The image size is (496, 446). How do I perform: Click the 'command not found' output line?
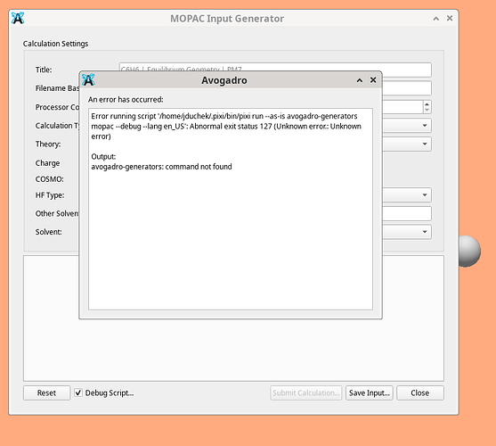tap(162, 167)
